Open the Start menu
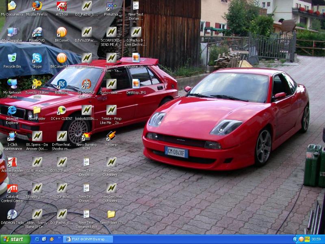Viewport: 325px width, 244px height. point(15,239)
